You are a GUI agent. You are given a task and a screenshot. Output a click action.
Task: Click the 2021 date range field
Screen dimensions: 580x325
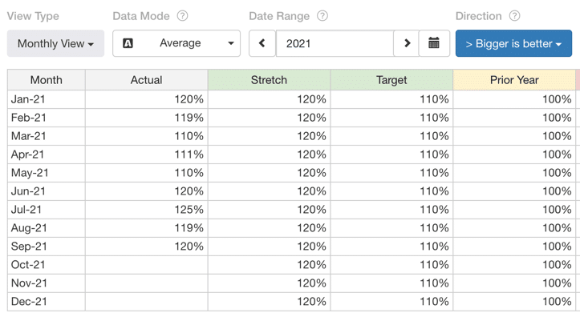coord(335,43)
